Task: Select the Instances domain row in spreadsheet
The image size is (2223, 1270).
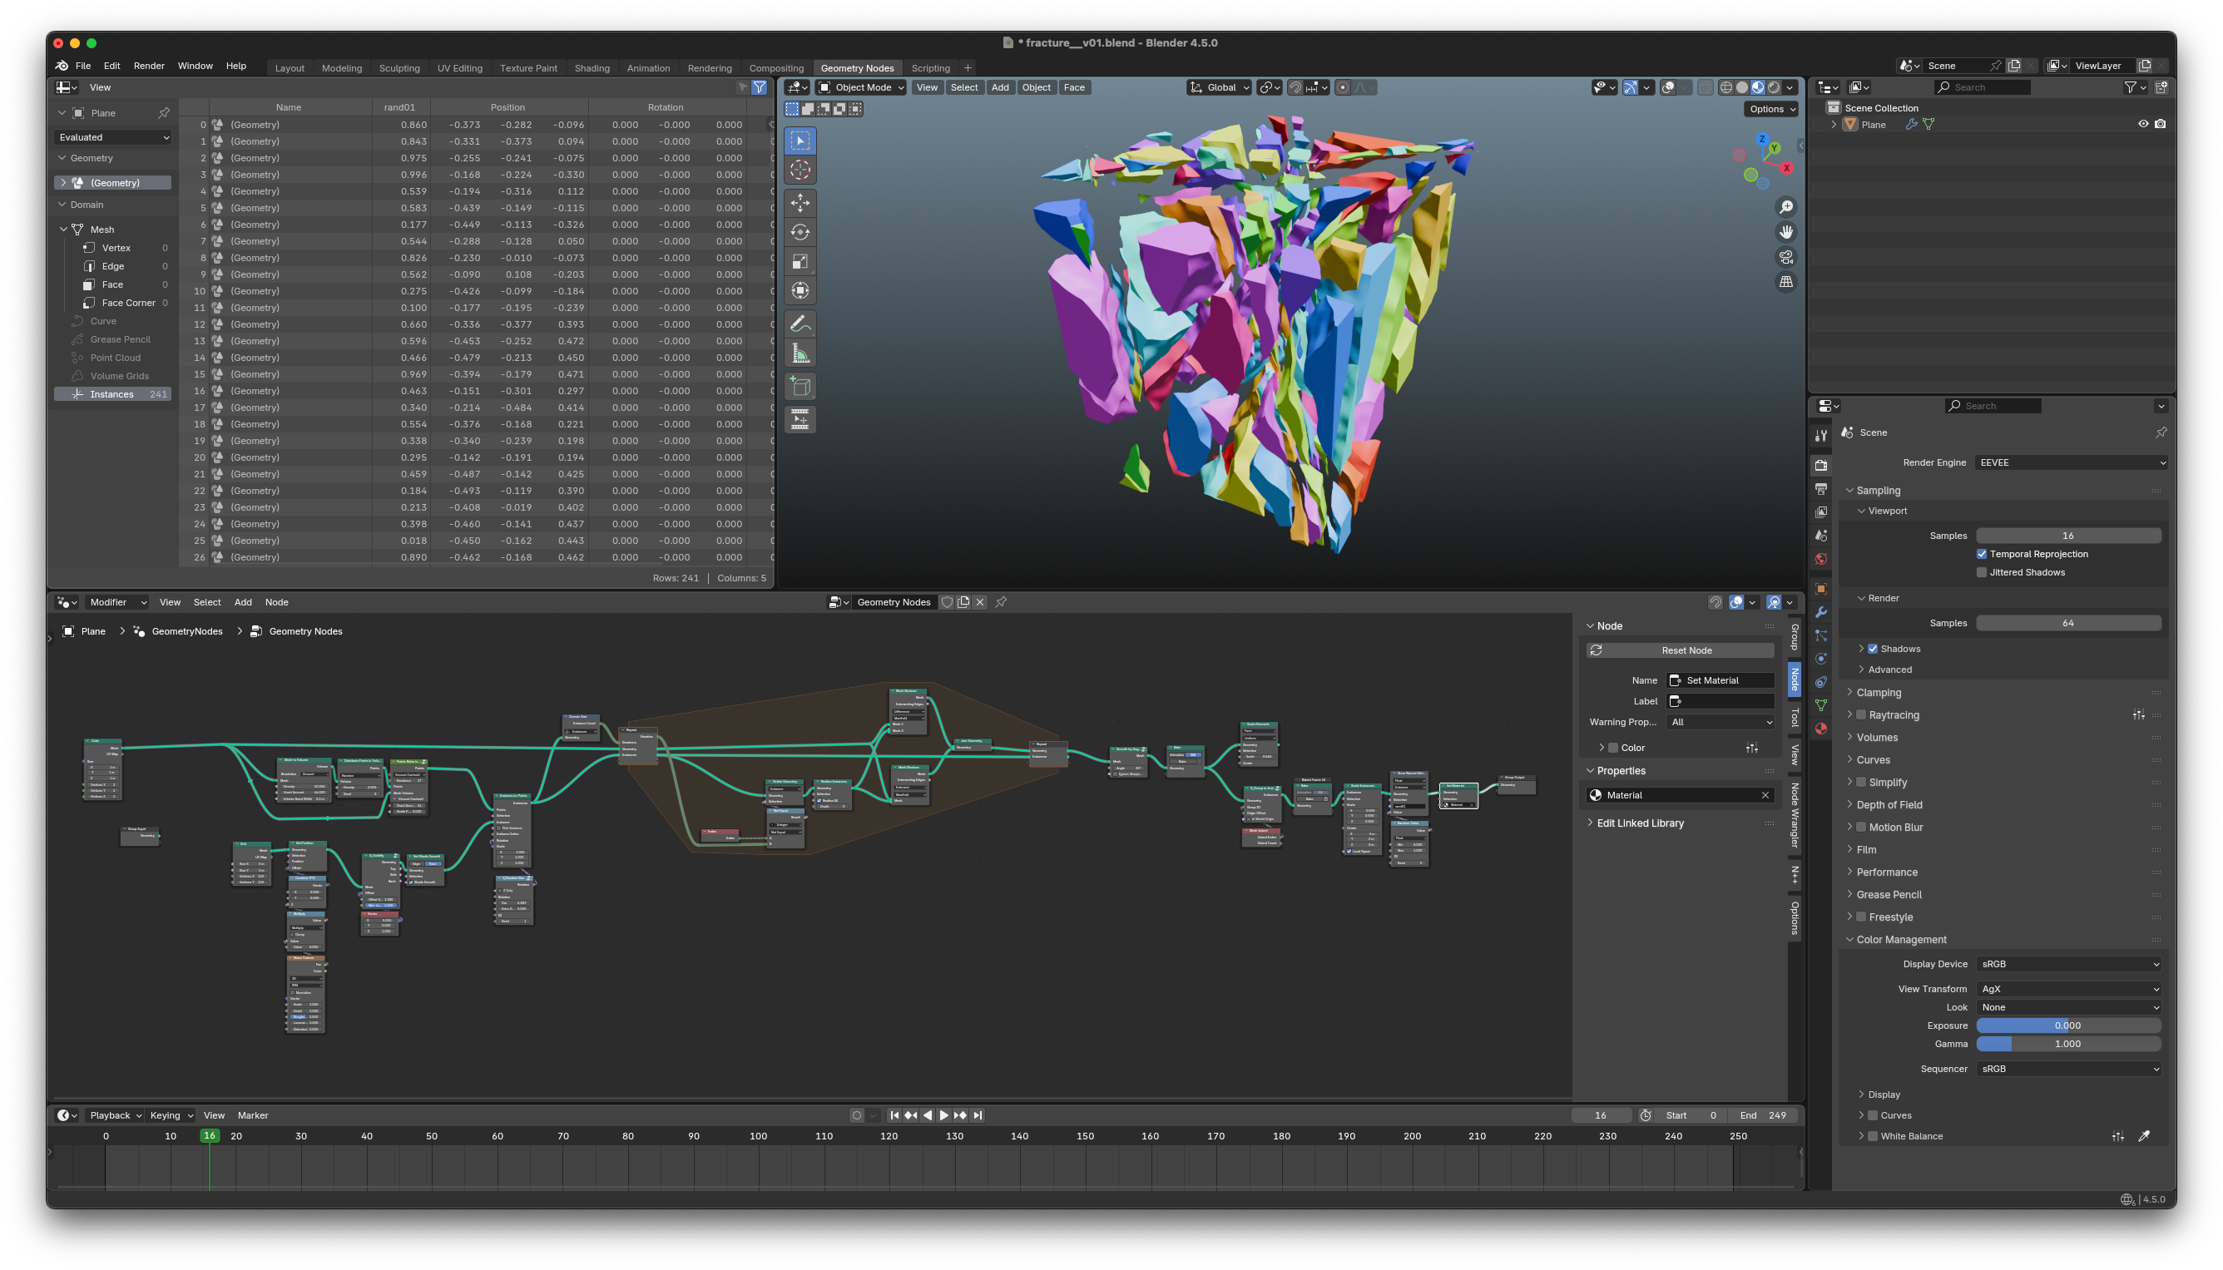Action: click(x=112, y=394)
